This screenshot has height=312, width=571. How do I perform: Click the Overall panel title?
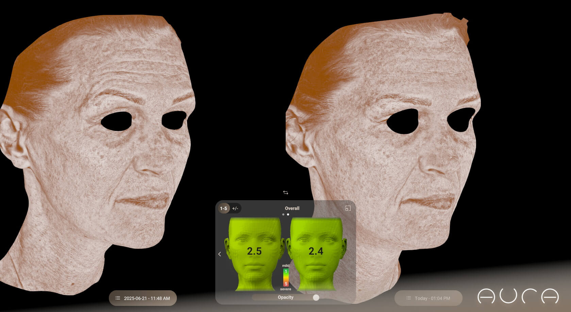point(292,208)
